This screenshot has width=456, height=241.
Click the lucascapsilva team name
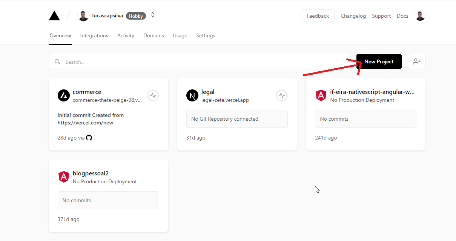point(107,16)
